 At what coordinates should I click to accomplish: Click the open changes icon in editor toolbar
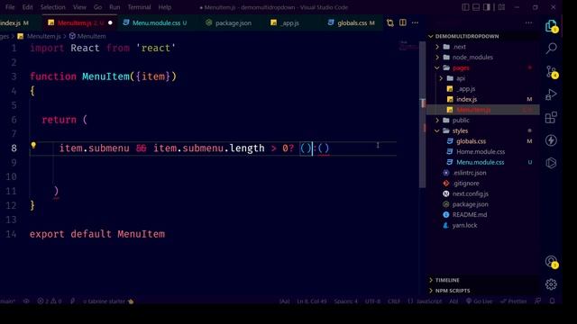click(390, 22)
